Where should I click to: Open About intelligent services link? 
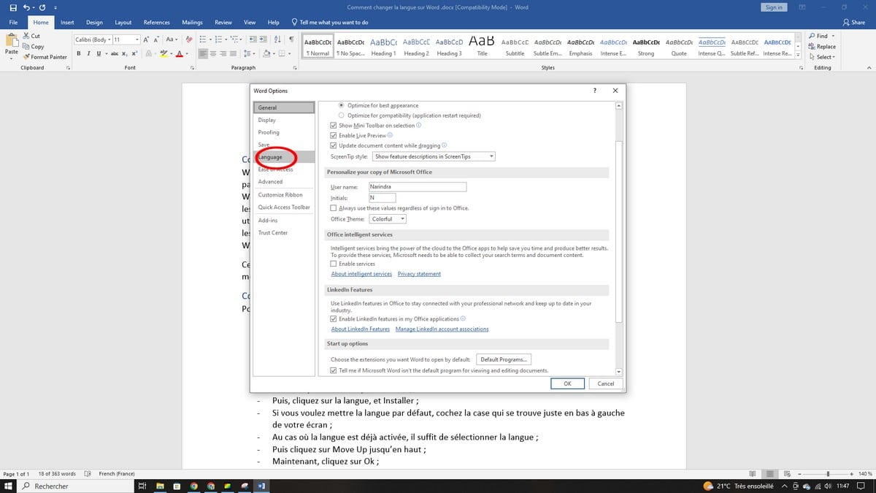click(x=361, y=274)
